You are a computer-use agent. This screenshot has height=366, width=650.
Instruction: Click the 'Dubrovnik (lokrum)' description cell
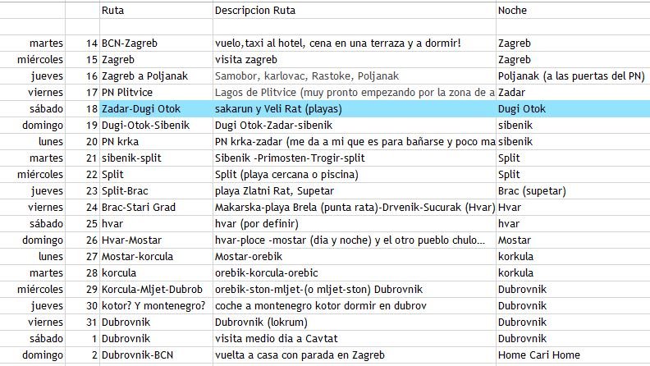point(354,322)
